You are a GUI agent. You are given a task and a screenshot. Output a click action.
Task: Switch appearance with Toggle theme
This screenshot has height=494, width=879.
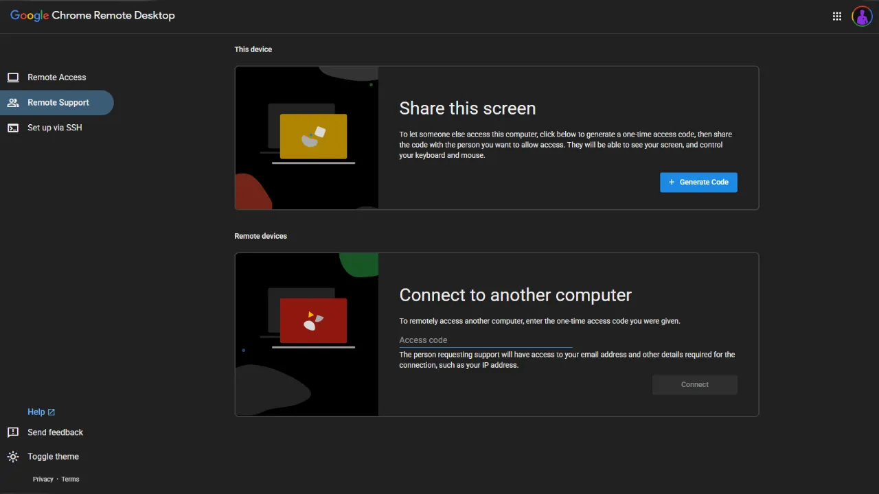click(x=53, y=457)
